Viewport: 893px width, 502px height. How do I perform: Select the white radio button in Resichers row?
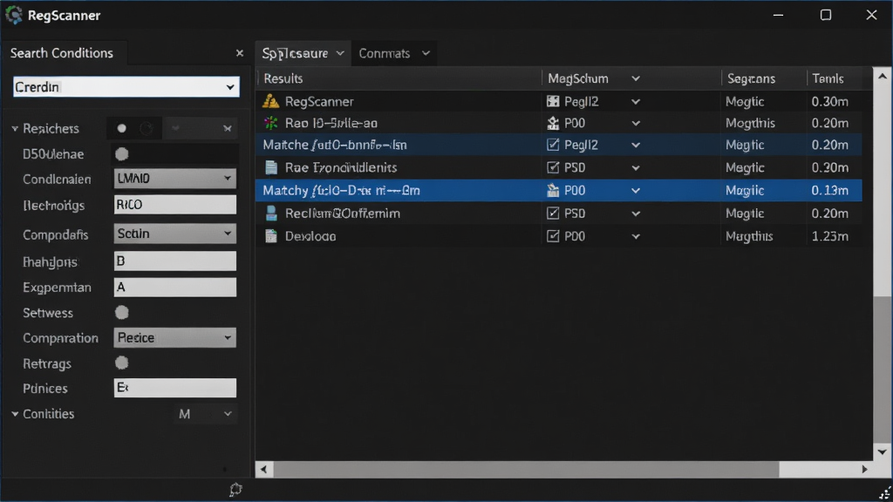click(x=121, y=129)
